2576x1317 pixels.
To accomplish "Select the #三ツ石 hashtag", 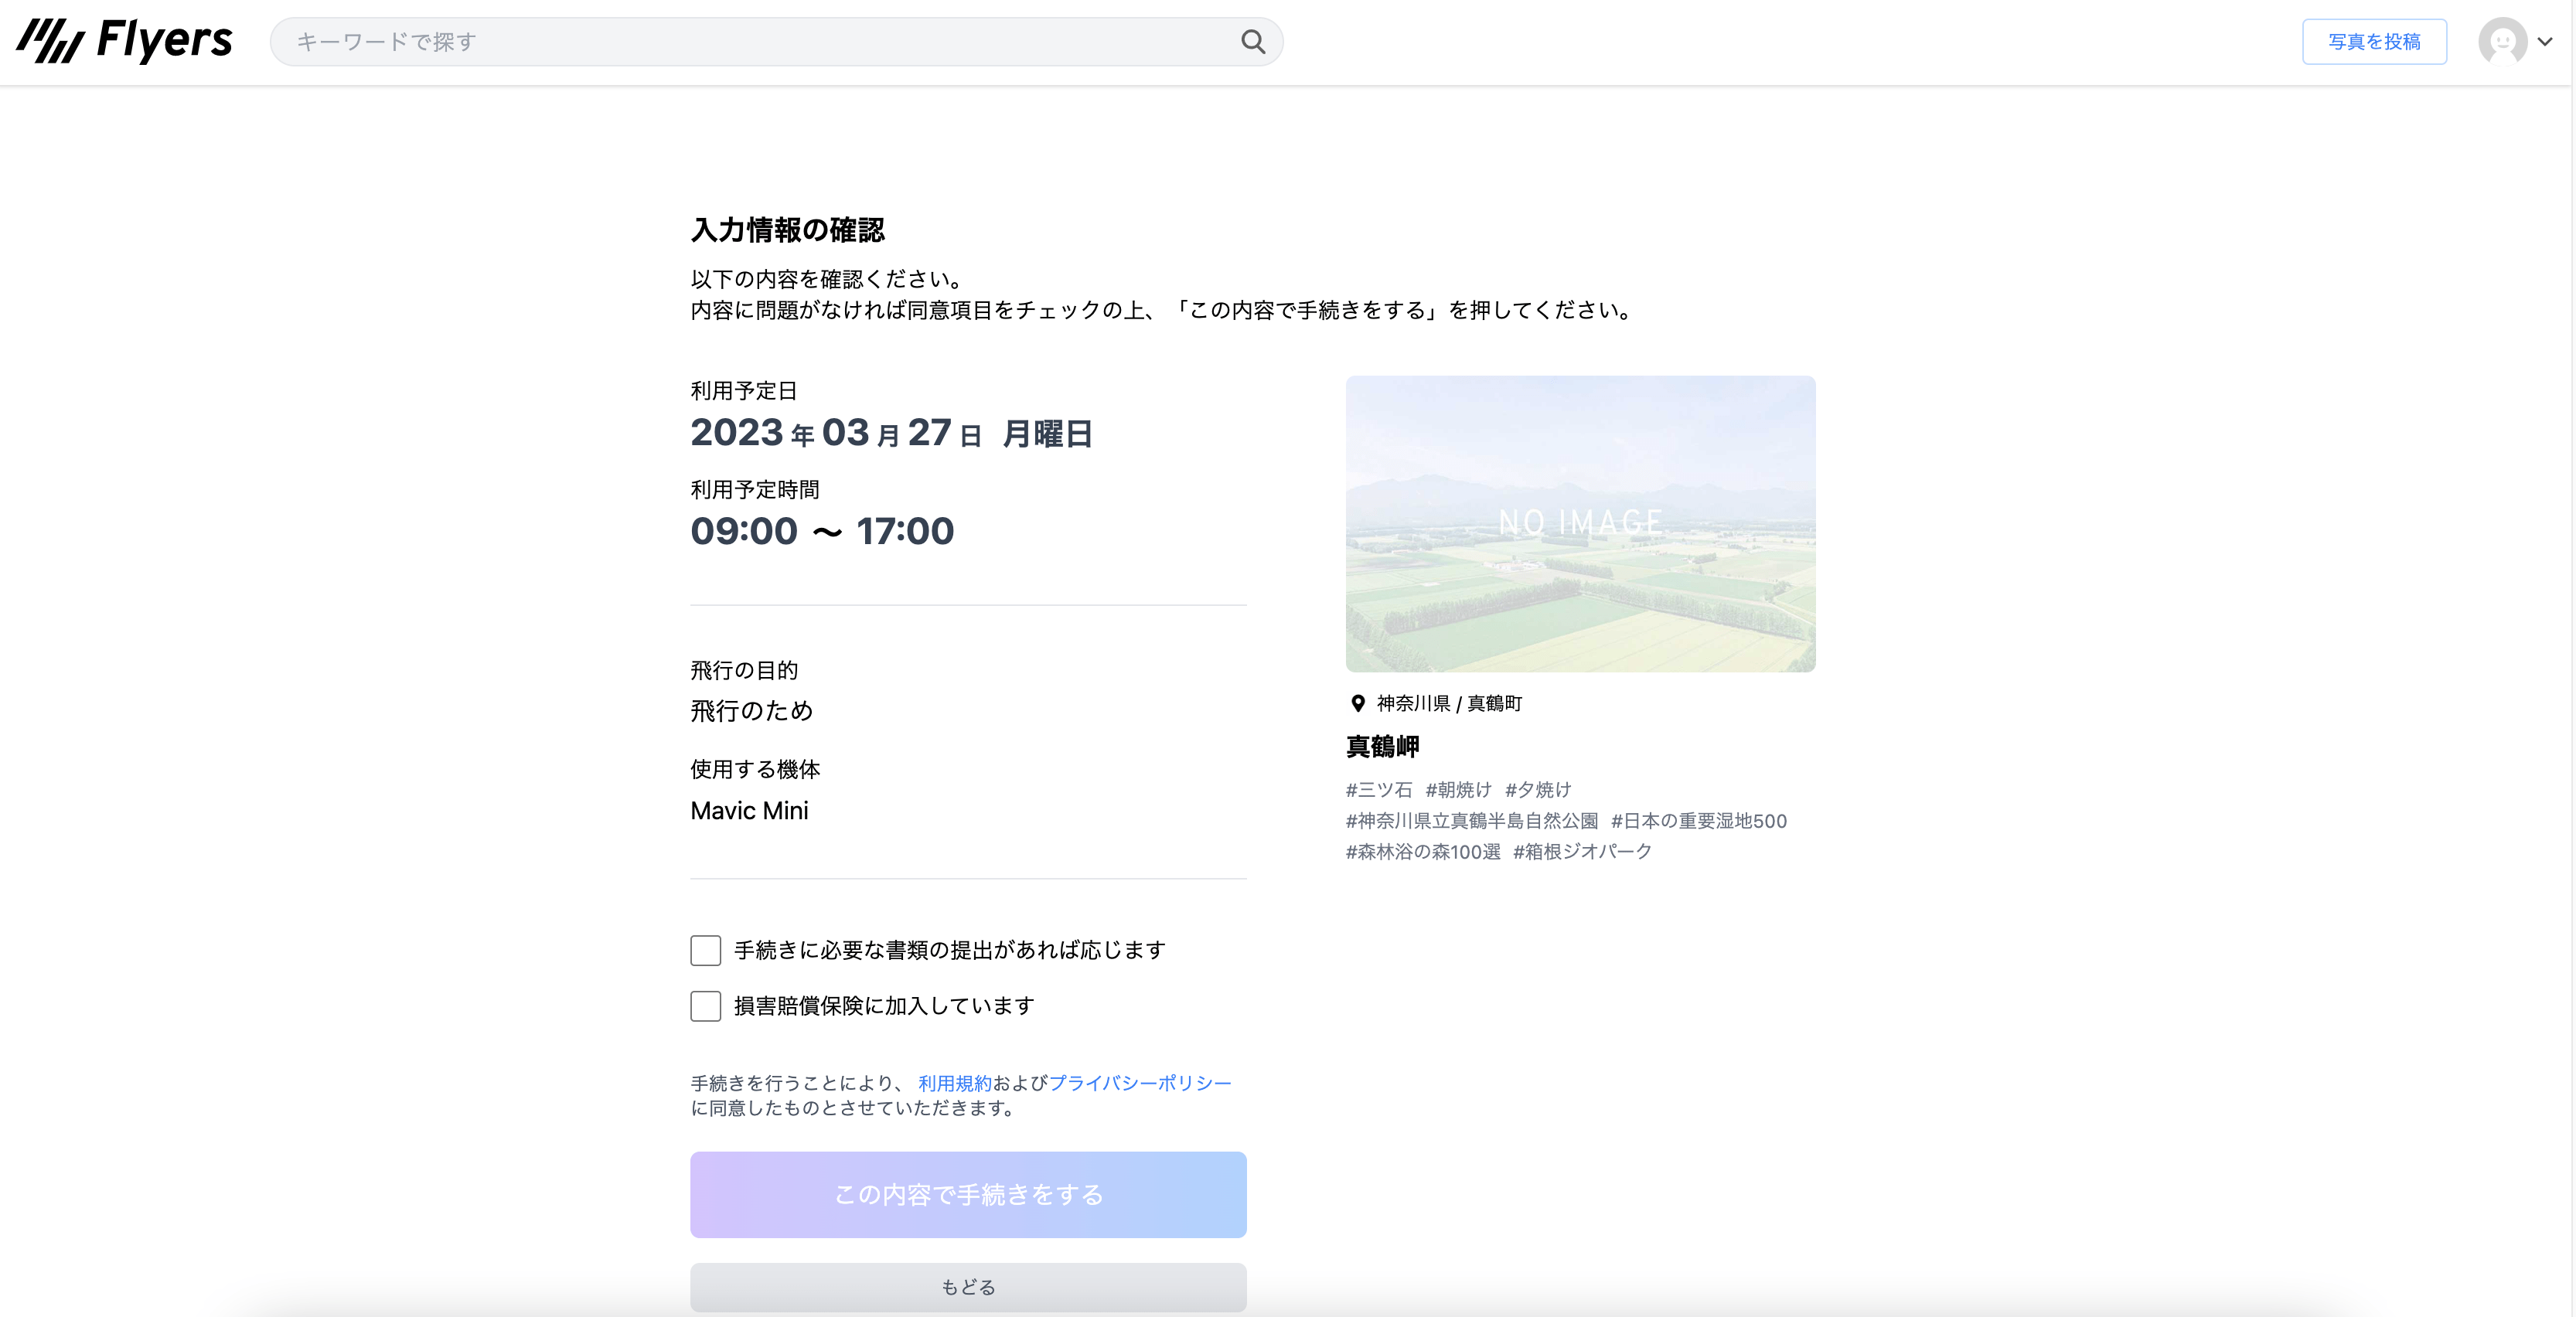I will [1378, 790].
